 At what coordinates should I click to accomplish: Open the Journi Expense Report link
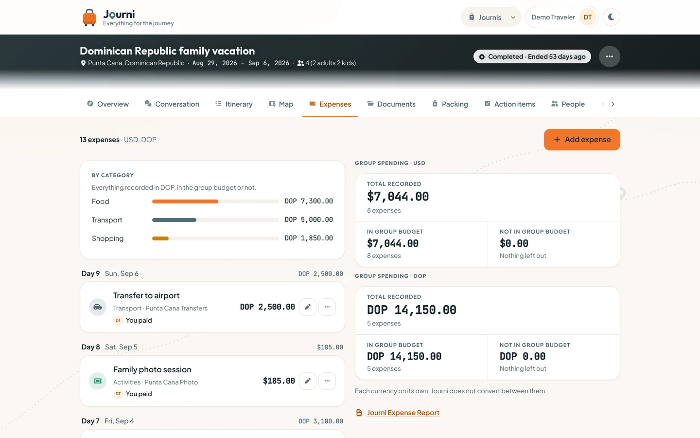[403, 413]
